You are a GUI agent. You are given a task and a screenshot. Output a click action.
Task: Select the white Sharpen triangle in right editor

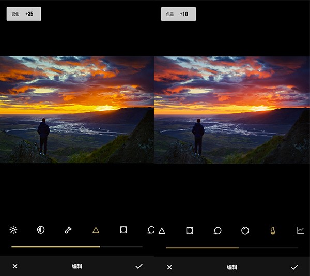pyautogui.click(x=162, y=231)
